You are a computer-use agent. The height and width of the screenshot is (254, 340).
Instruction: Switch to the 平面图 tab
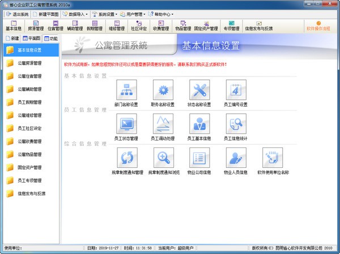pyautogui.click(x=32, y=39)
